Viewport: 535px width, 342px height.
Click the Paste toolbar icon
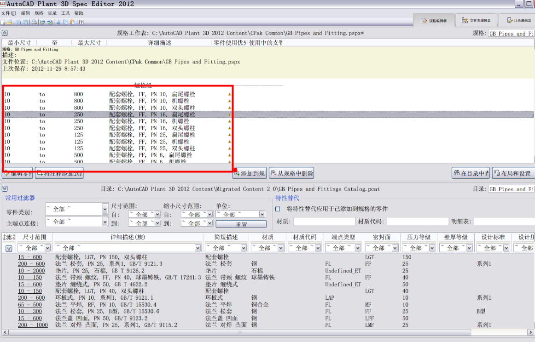click(x=72, y=22)
